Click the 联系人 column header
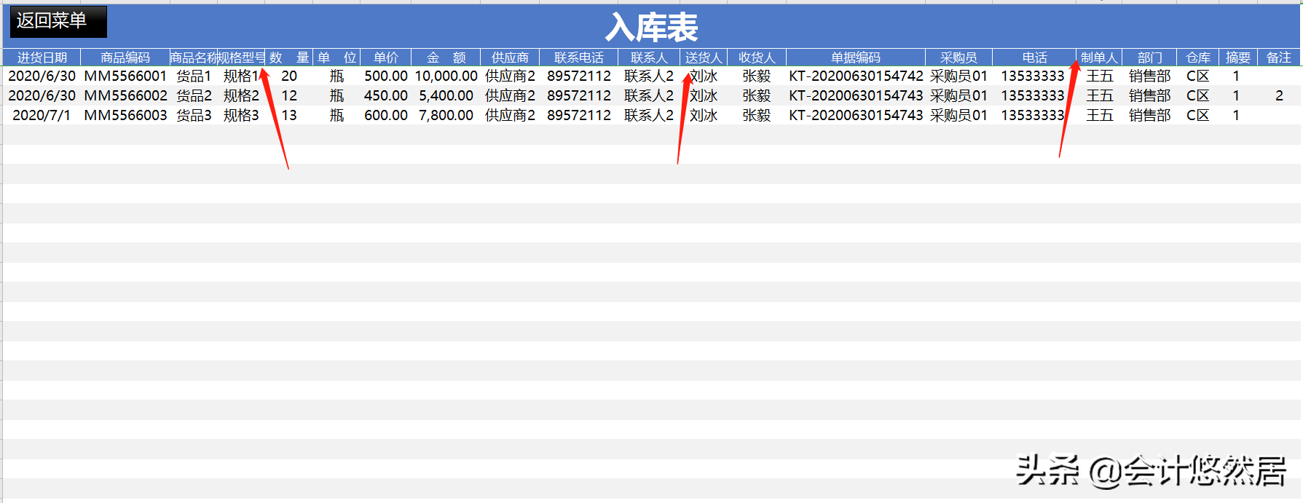The image size is (1303, 503). [x=649, y=58]
